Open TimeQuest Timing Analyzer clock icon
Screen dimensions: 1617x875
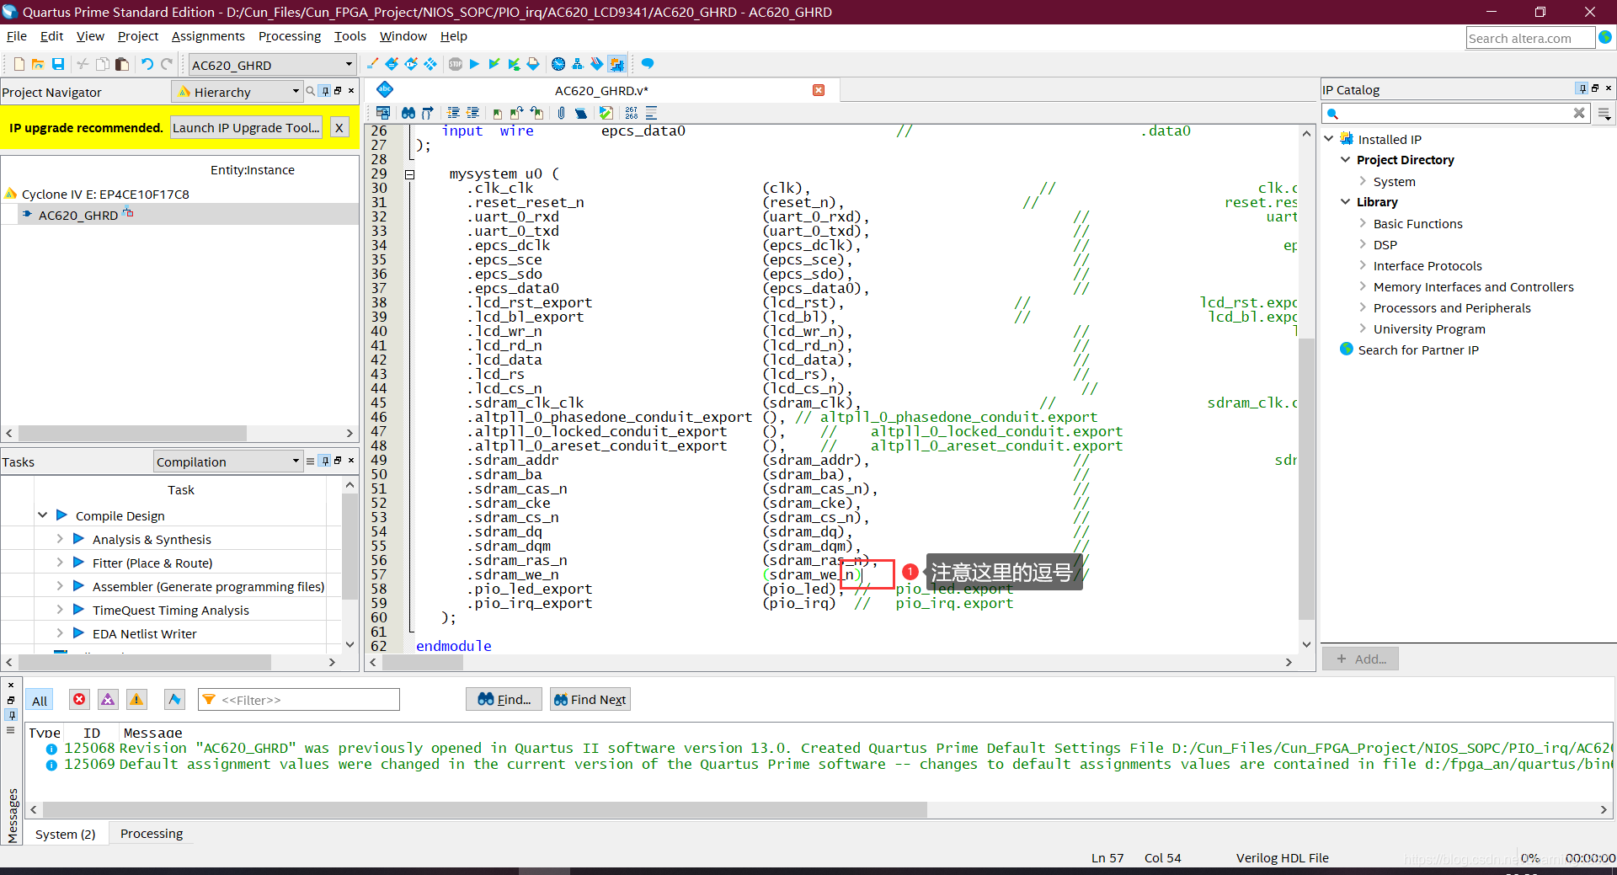[558, 64]
